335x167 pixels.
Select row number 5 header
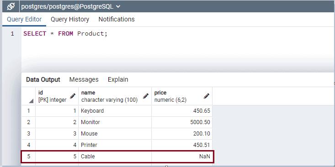point(28,157)
